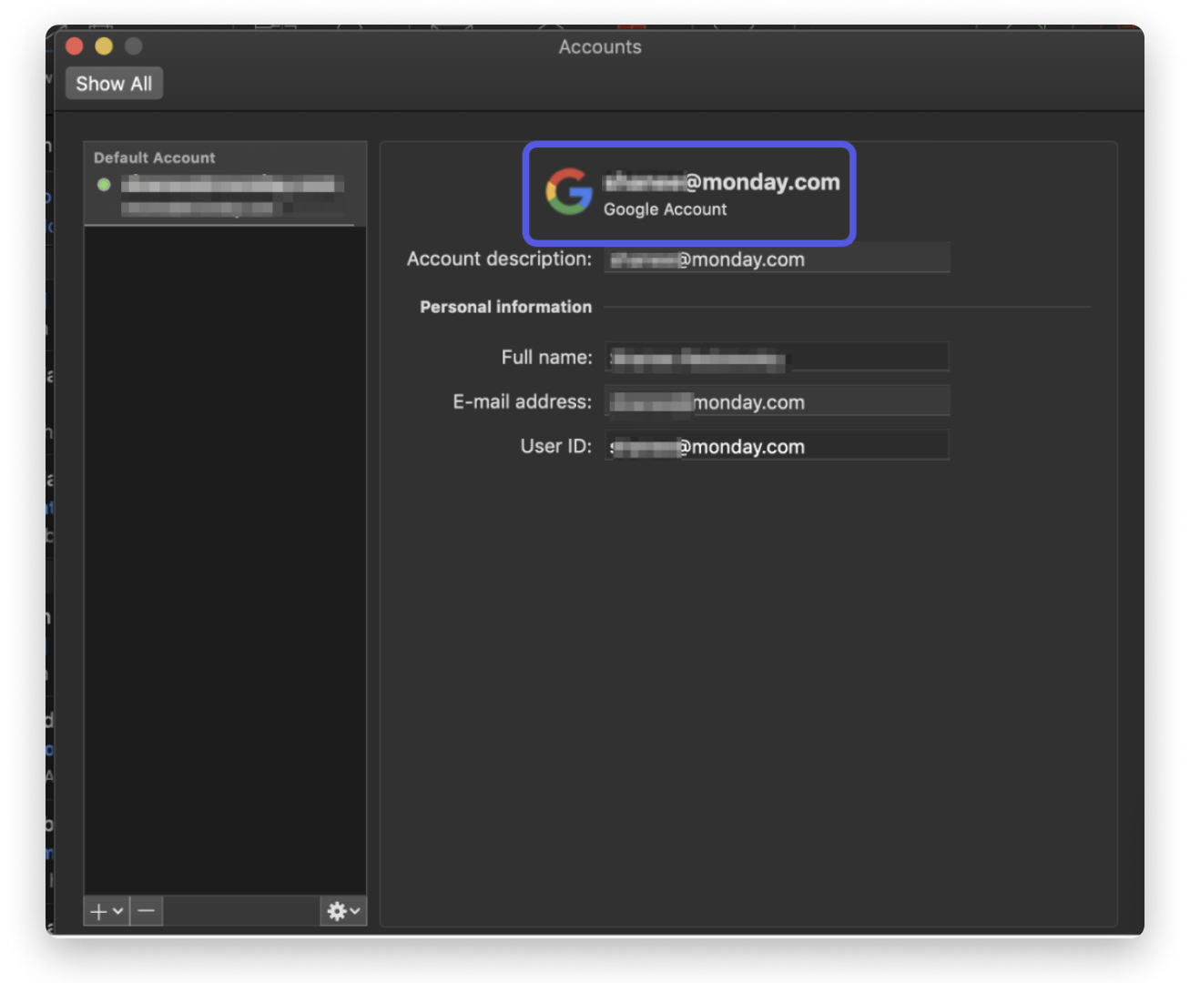Click the Default Account header
1190x983 pixels.
pyautogui.click(x=155, y=157)
